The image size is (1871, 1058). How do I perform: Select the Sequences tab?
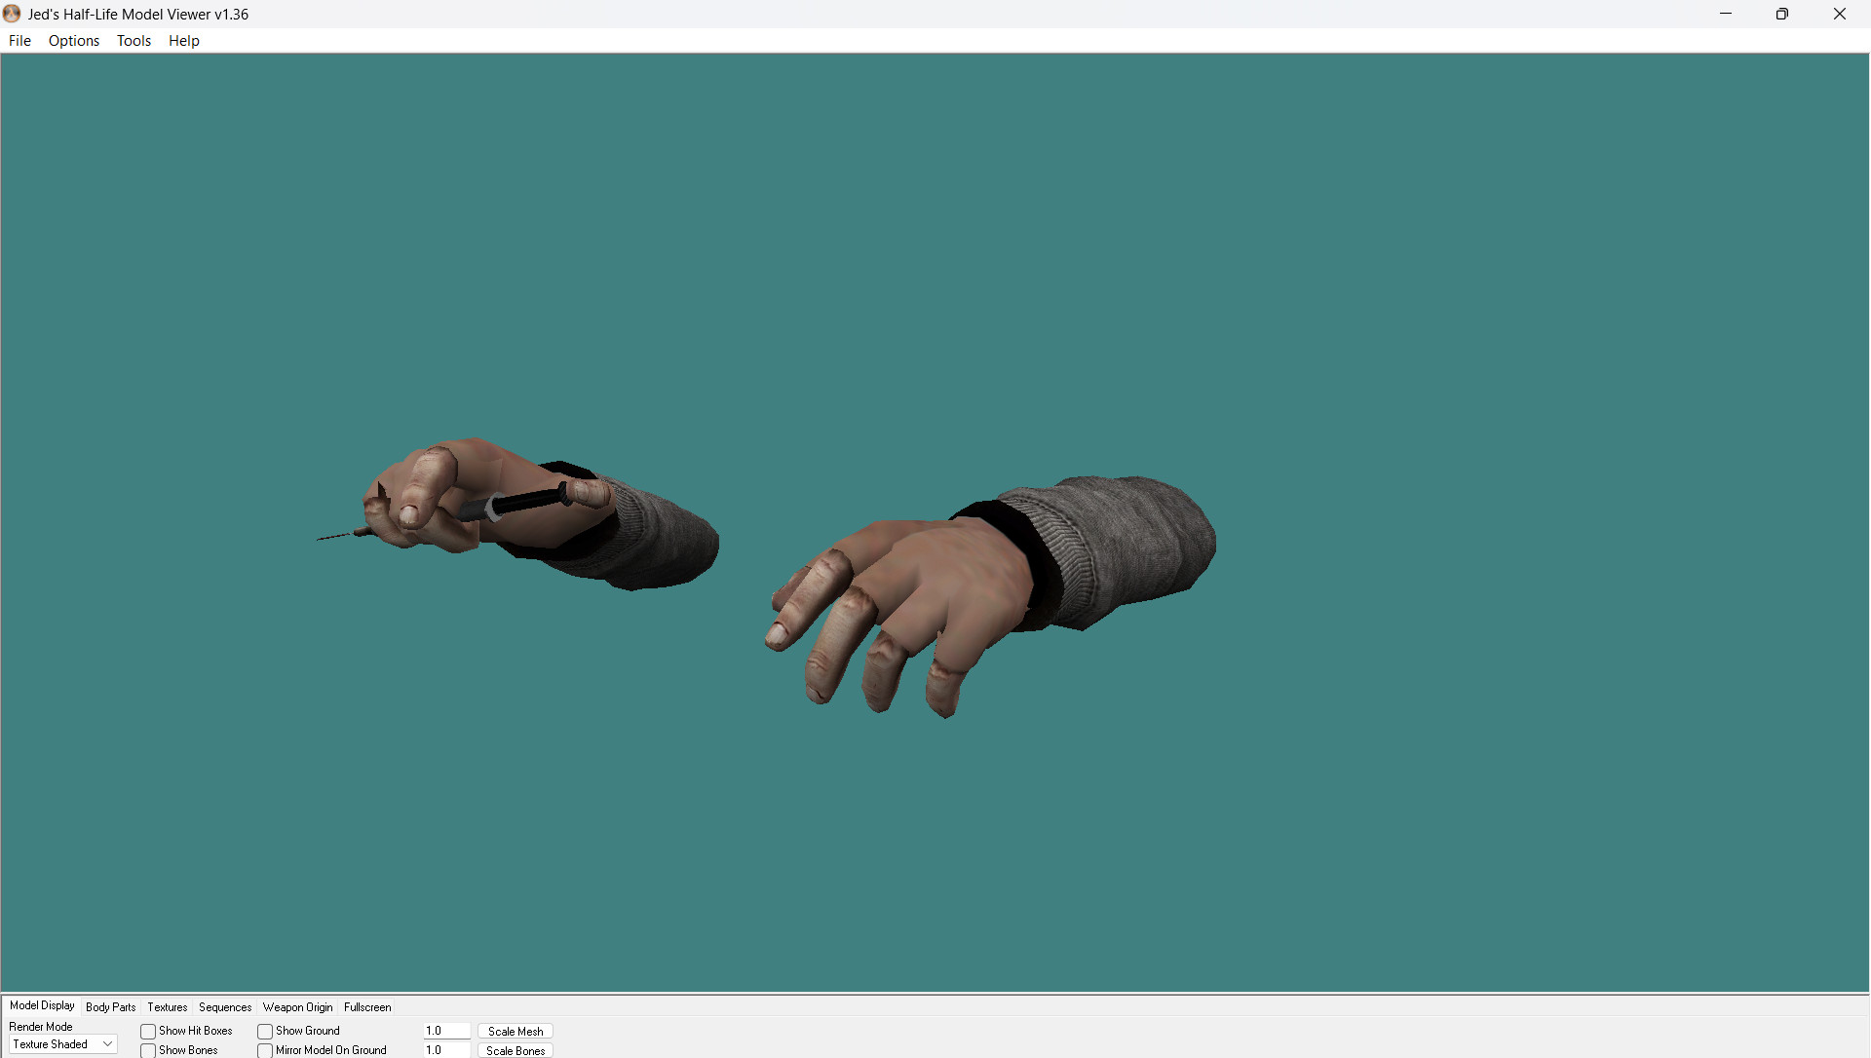click(x=224, y=1007)
